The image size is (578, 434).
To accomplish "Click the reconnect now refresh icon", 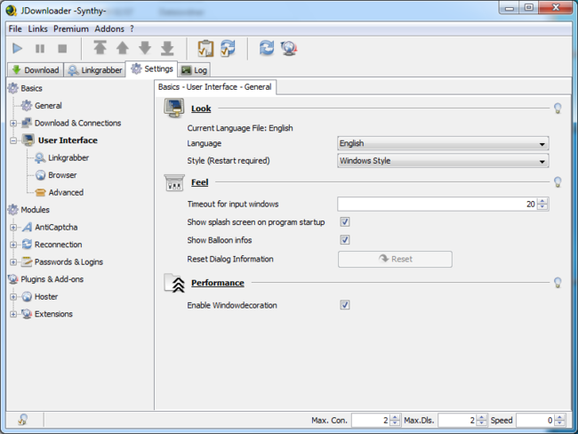I will [x=267, y=48].
